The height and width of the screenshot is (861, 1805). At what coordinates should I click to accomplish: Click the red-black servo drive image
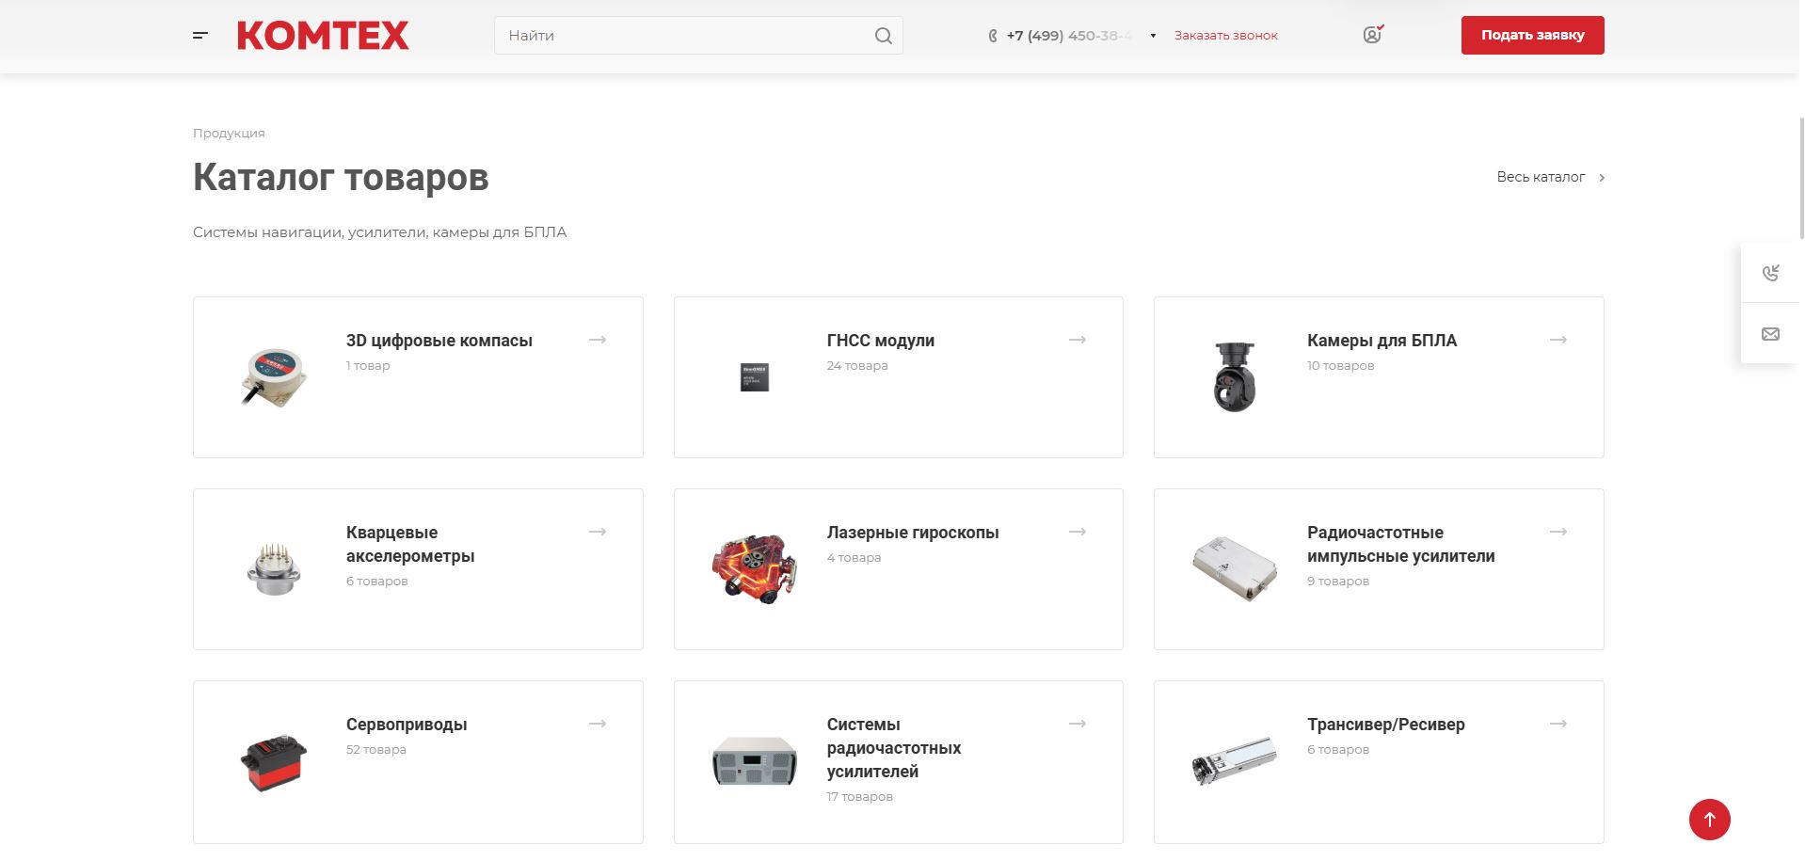click(x=274, y=762)
